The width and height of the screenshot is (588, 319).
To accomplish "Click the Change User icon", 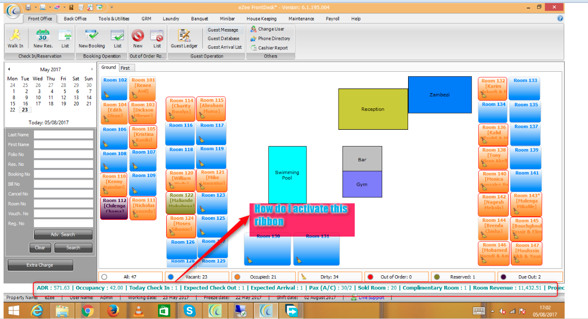I will (254, 29).
